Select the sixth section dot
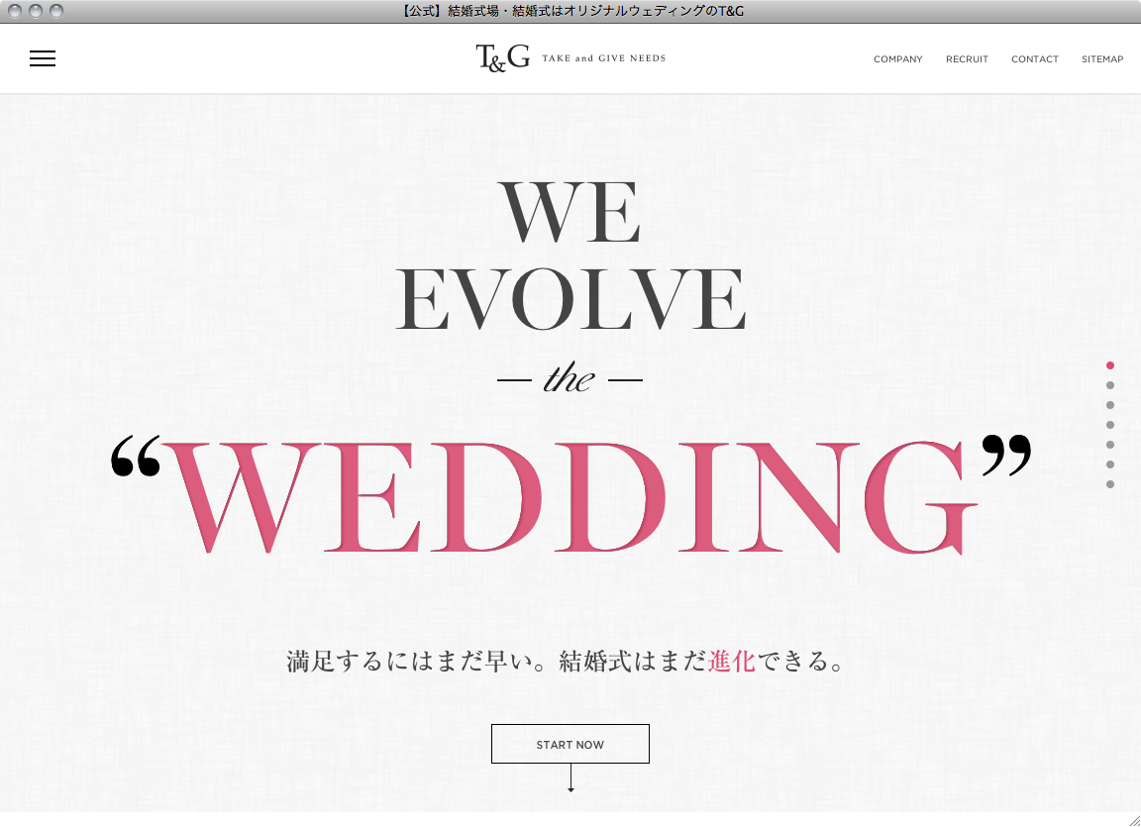The height and width of the screenshot is (827, 1141). (x=1110, y=465)
